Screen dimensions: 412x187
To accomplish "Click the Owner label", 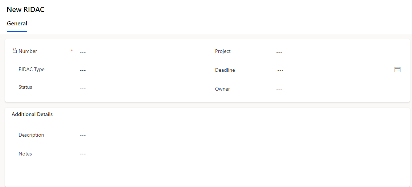I will click(x=223, y=89).
